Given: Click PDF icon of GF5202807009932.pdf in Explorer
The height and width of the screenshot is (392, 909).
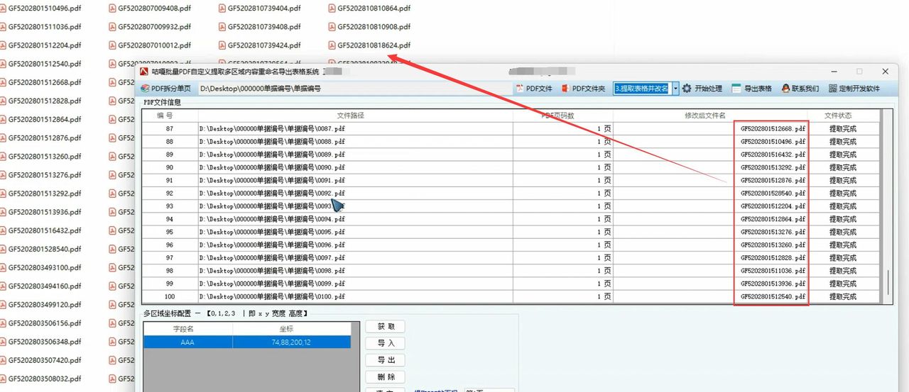Looking at the screenshot, I should click(112, 27).
